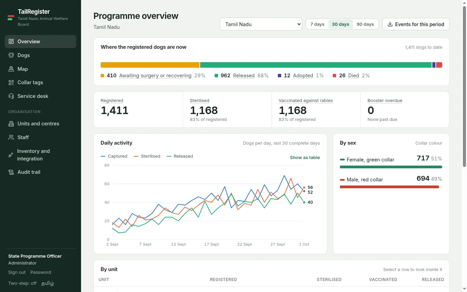Click the green released bar segment
The height and width of the screenshot is (292, 467).
click(x=316, y=65)
